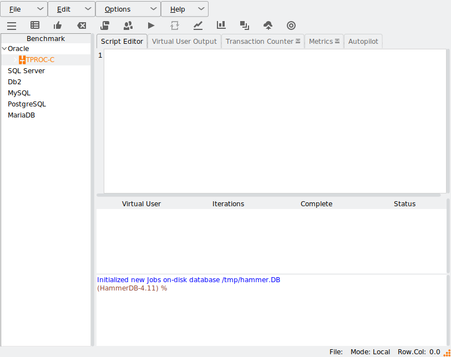Click the HammerDB-4.11 console prompt
451x357 pixels.
pyautogui.click(x=132, y=288)
